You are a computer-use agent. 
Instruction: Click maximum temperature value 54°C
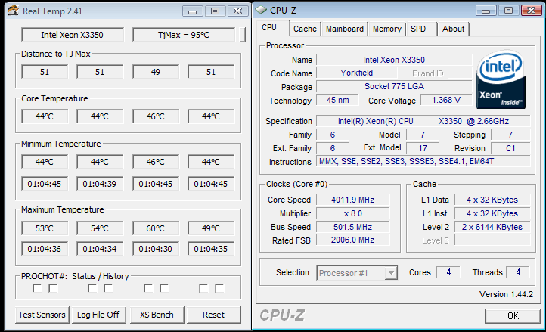pos(100,228)
